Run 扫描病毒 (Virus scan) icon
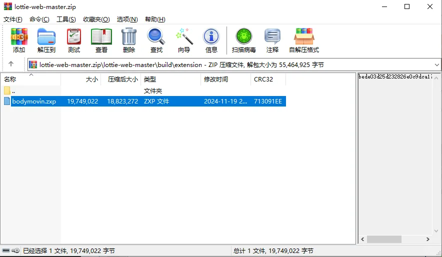The height and width of the screenshot is (257, 442). click(244, 36)
